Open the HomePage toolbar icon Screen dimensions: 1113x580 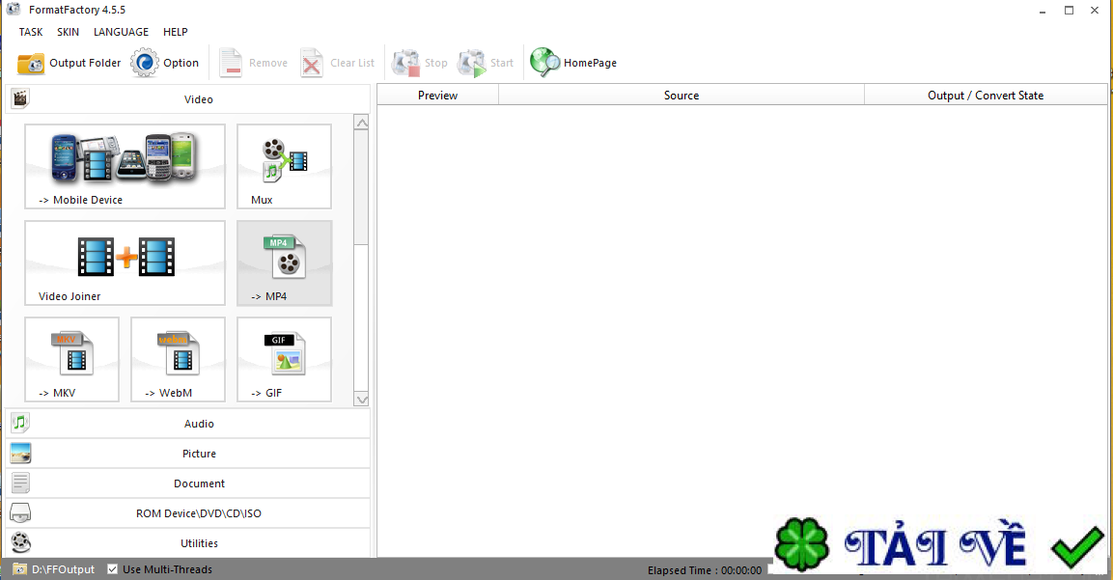tap(573, 62)
